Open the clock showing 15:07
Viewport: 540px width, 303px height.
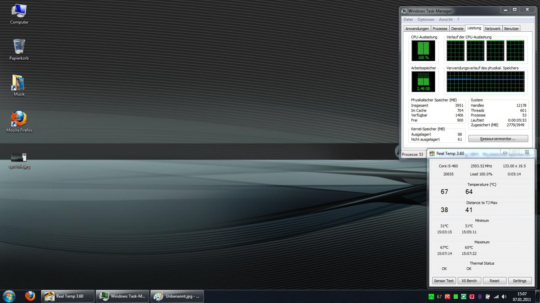[522, 297]
